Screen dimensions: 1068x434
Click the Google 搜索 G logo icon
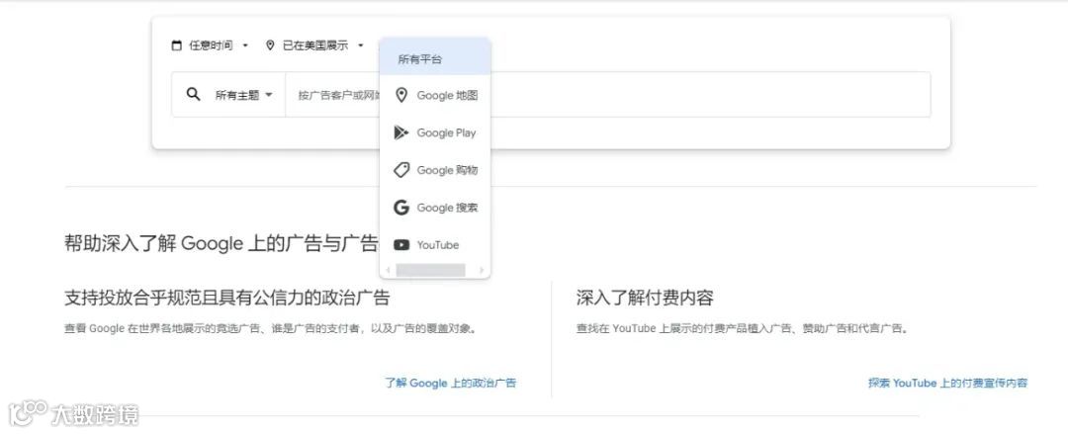401,208
